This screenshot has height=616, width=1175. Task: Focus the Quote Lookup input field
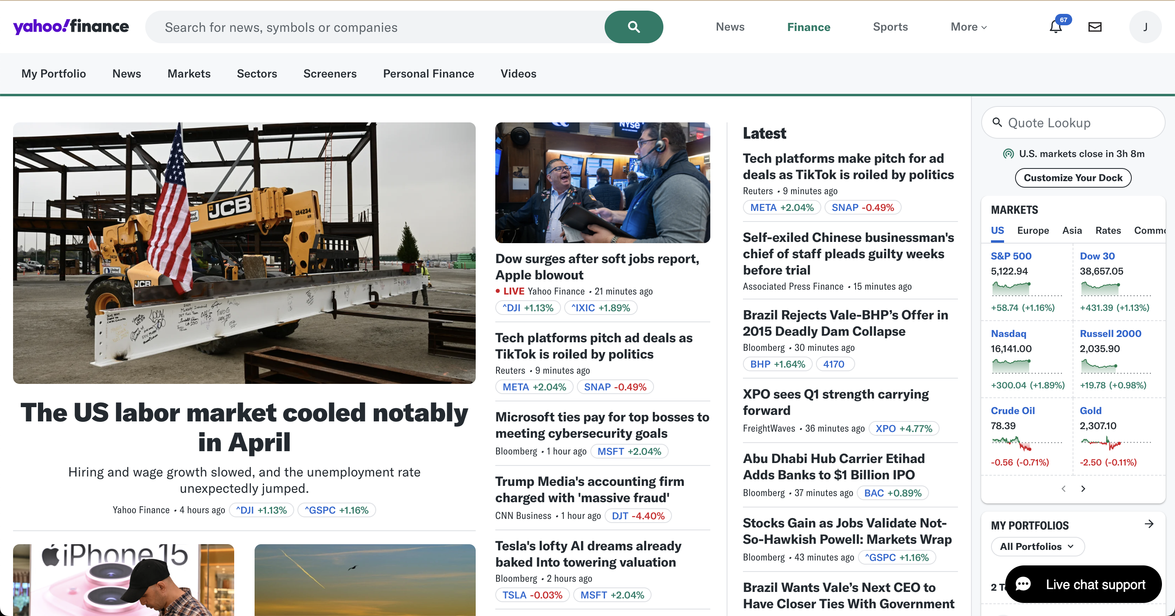tap(1073, 122)
